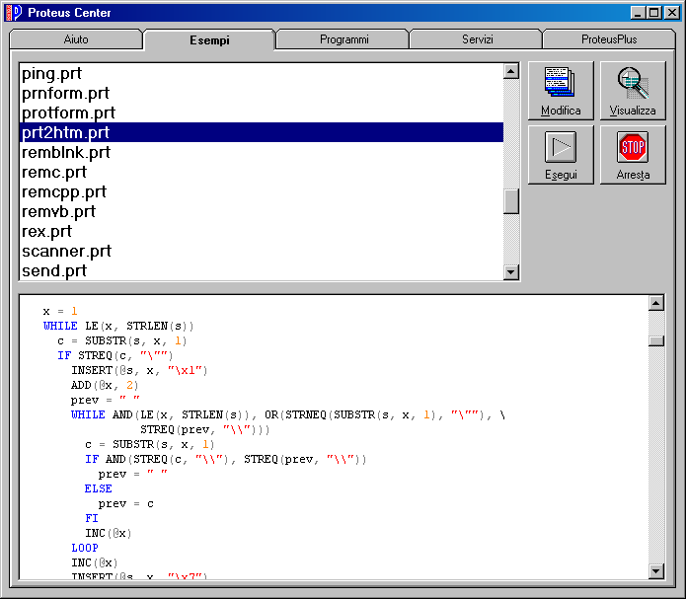This screenshot has height=599, width=686.
Task: Click the FI keyword in code
Action: [92, 518]
